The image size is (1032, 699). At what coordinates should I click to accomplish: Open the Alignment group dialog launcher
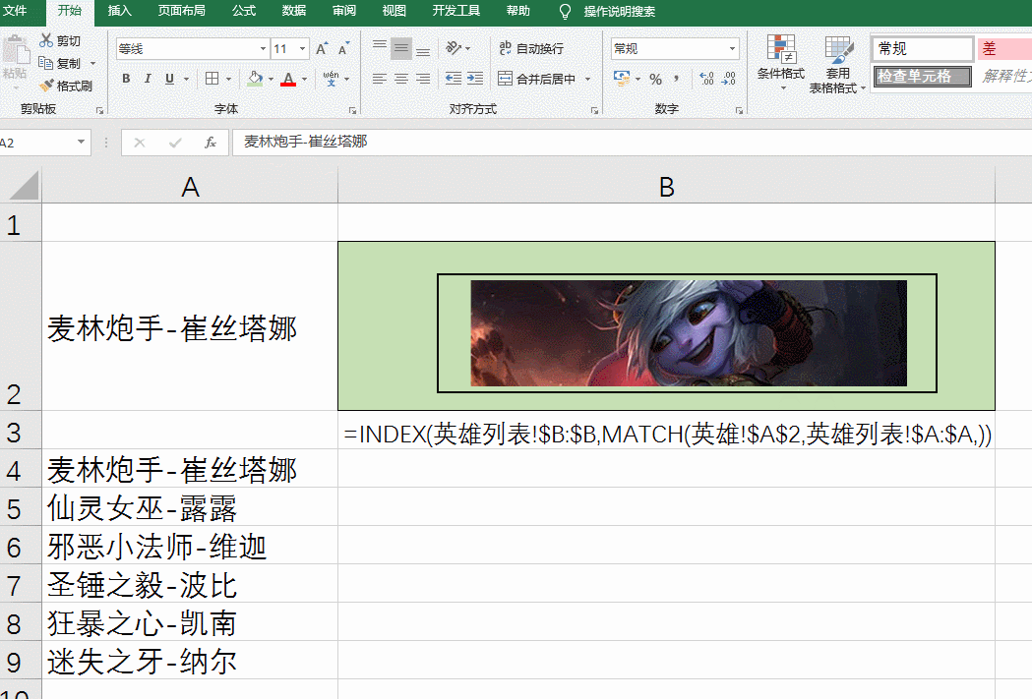pyautogui.click(x=594, y=111)
